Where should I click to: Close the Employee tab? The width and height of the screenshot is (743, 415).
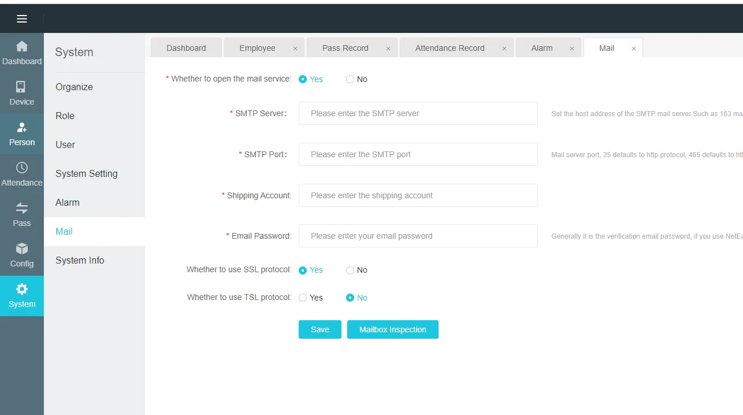(295, 49)
